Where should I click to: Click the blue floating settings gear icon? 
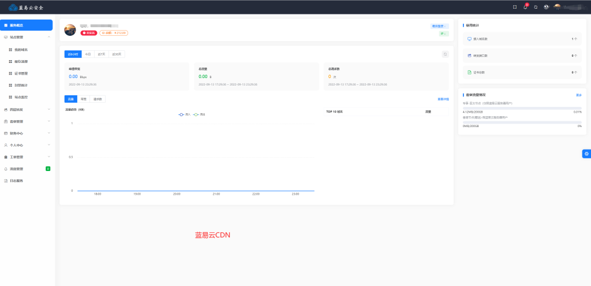pos(586,153)
